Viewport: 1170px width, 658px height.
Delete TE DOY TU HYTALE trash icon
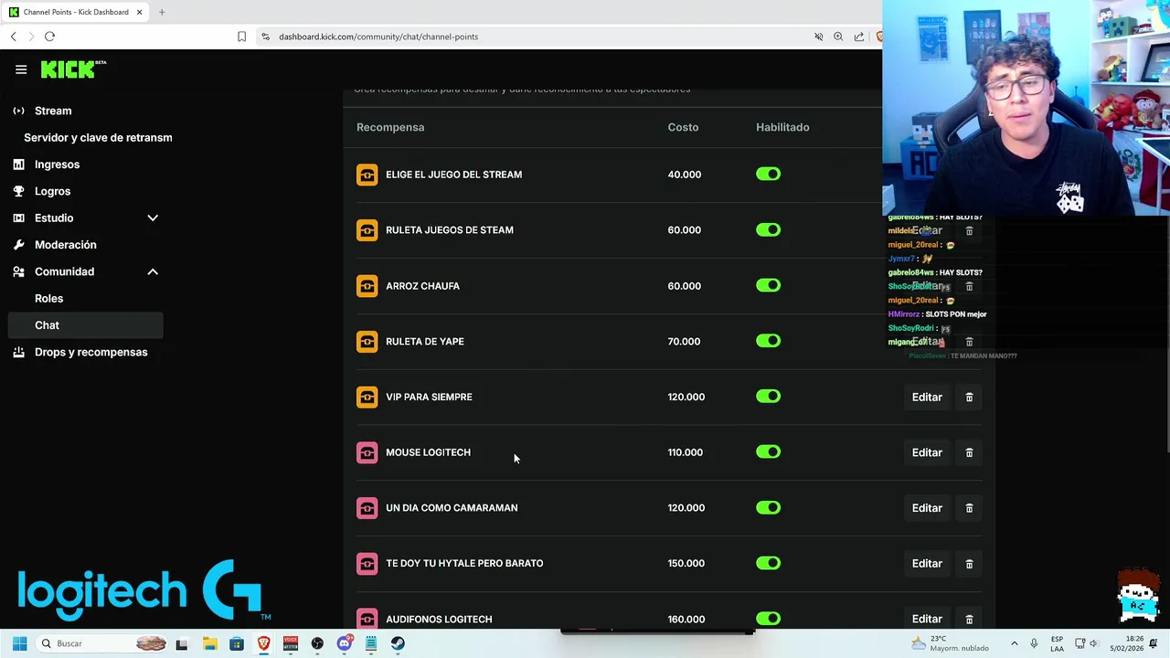pos(969,564)
